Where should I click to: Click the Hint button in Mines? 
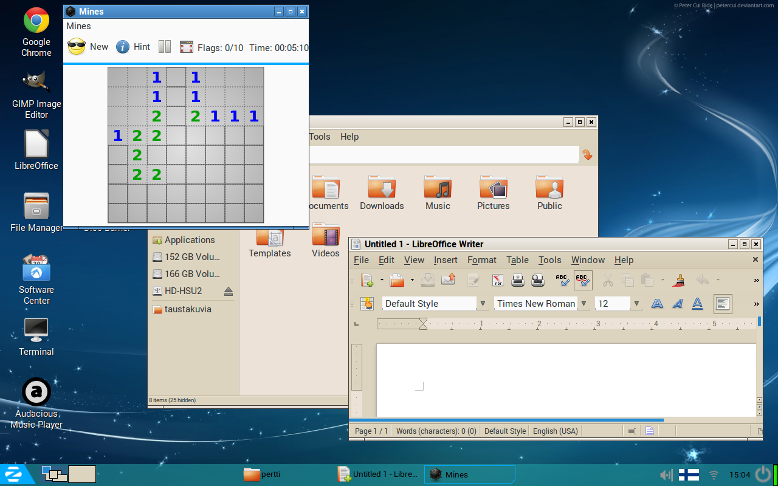(133, 47)
